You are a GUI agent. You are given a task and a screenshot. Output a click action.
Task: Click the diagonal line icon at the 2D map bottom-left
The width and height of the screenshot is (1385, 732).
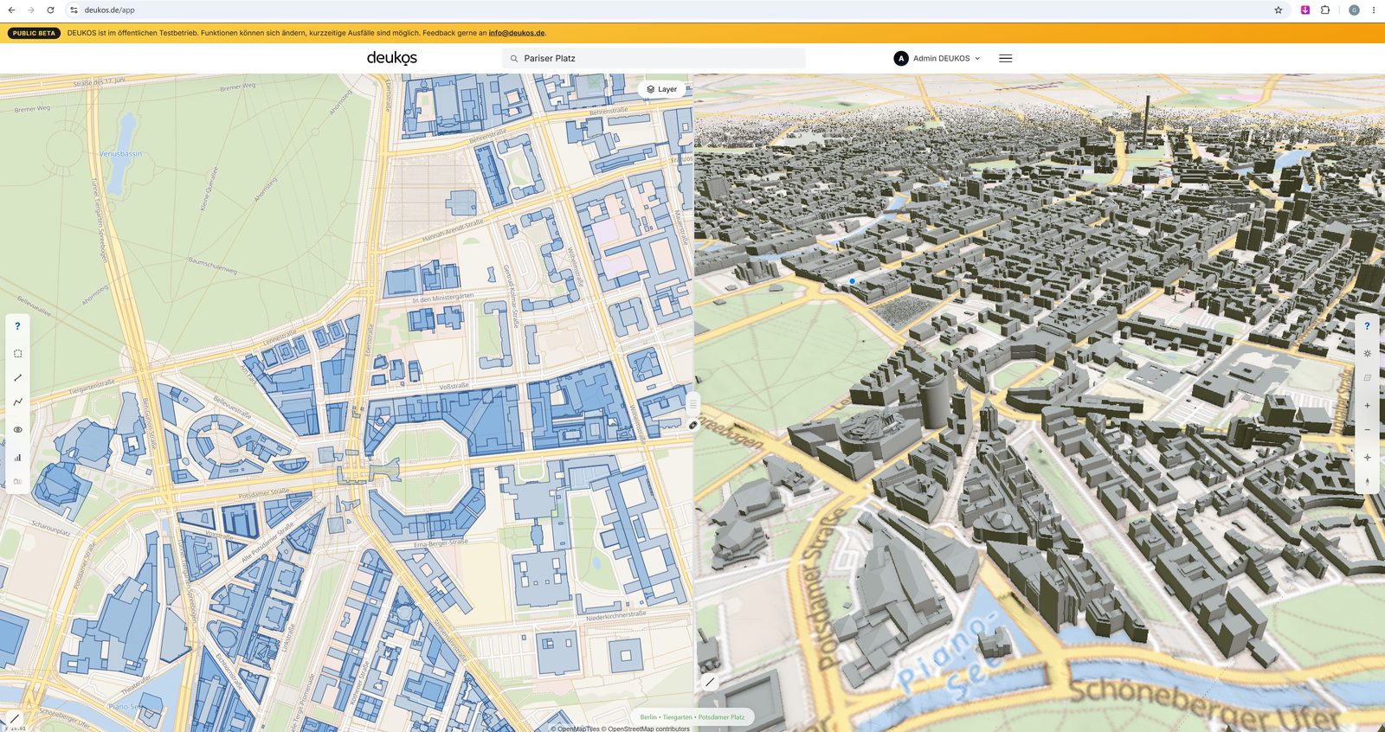[x=15, y=718]
